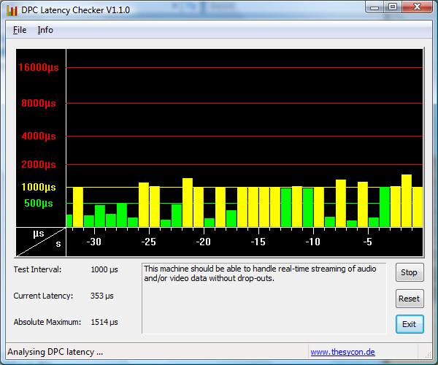Click the yellow 1000µs scale label
The height and width of the screenshot is (365, 438).
click(39, 187)
